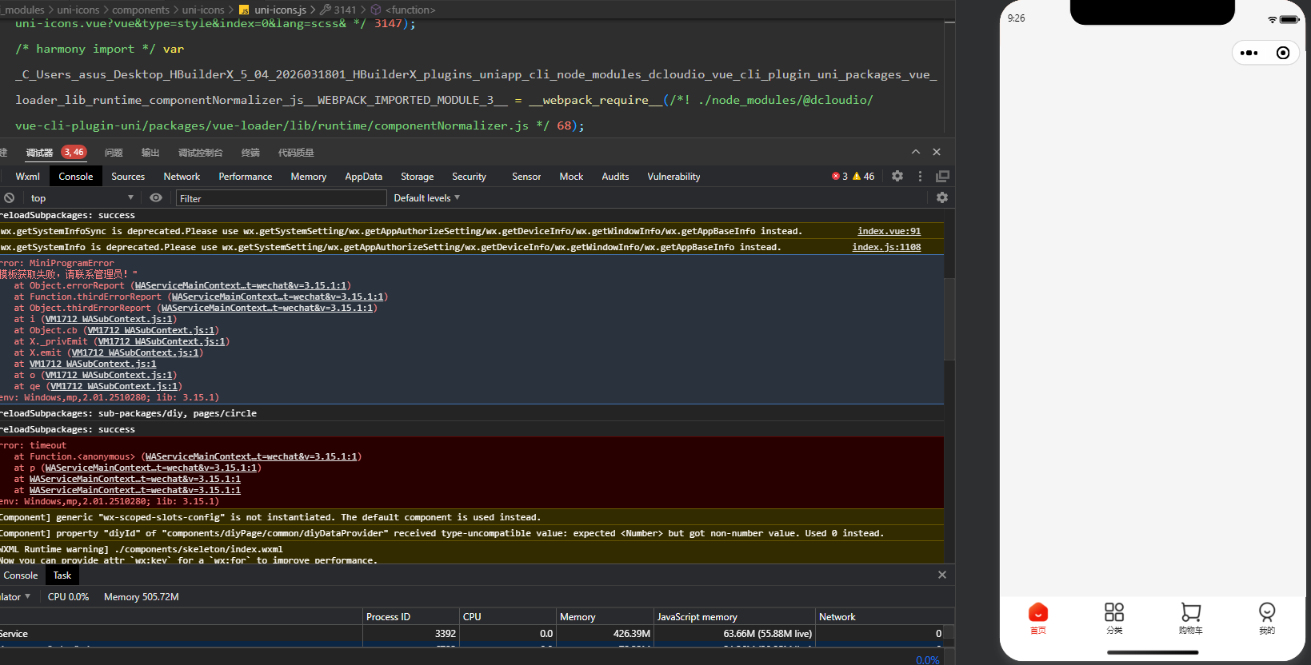Open the index.vue:91 source link
Viewport: 1311px width, 665px height.
click(889, 231)
